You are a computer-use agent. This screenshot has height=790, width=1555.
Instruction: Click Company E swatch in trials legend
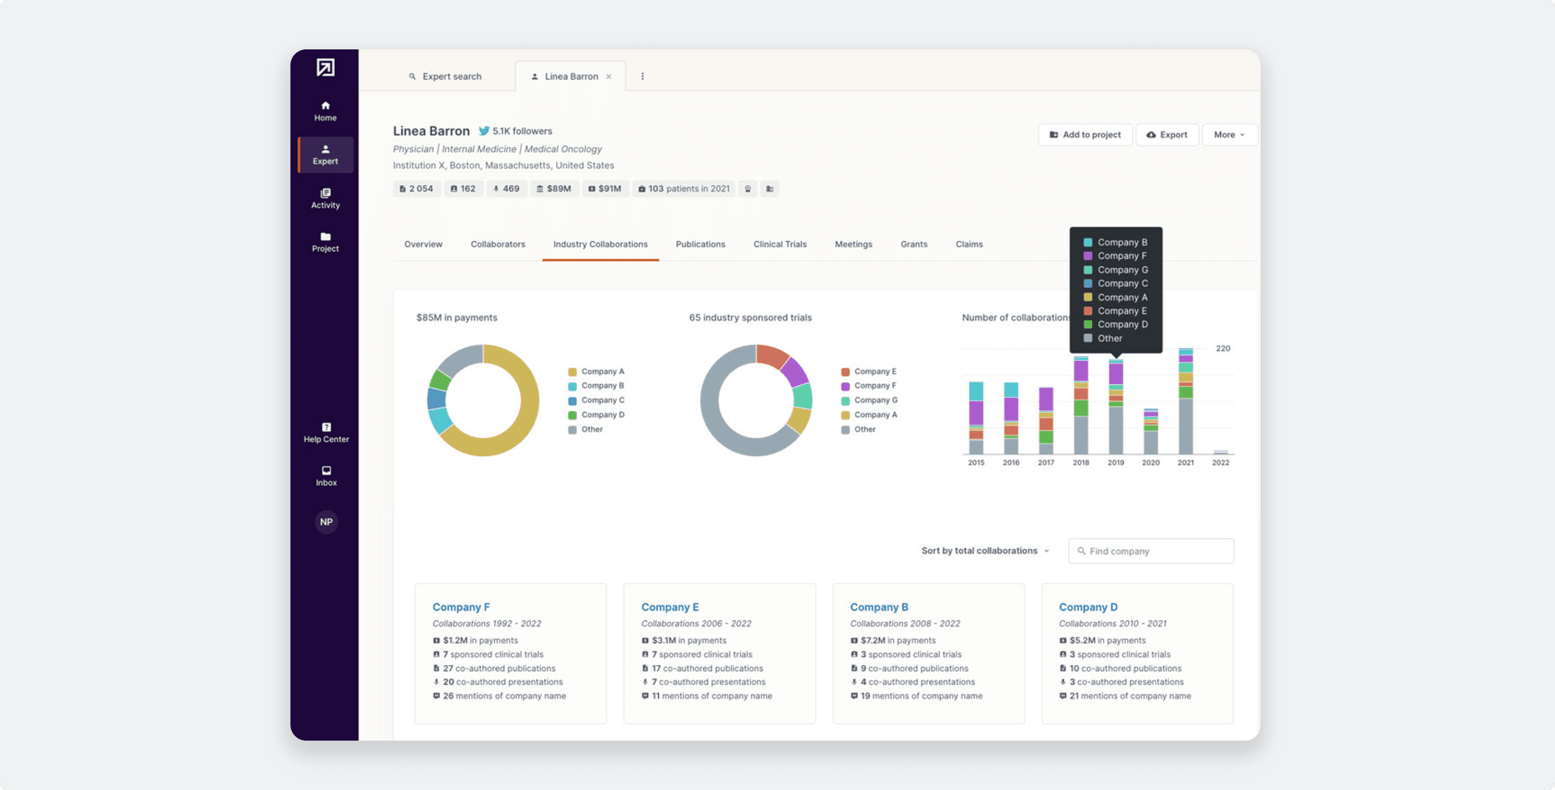pos(845,372)
